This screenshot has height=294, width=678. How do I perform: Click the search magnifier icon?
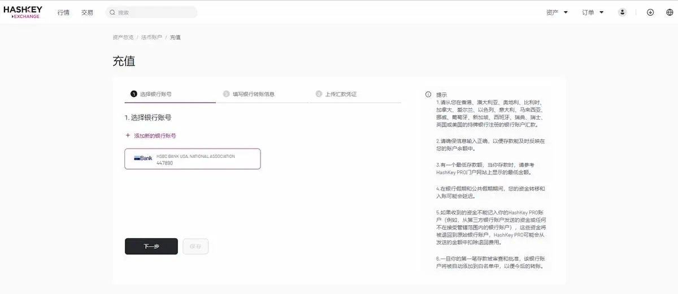(113, 12)
